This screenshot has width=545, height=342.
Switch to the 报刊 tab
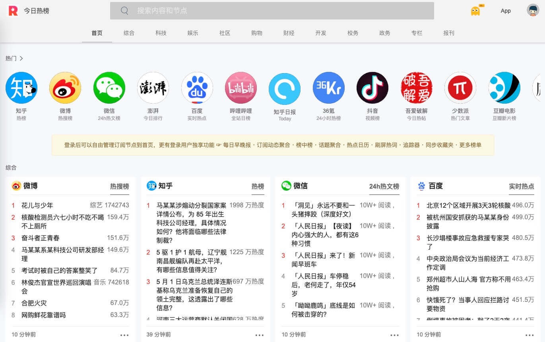click(x=449, y=33)
